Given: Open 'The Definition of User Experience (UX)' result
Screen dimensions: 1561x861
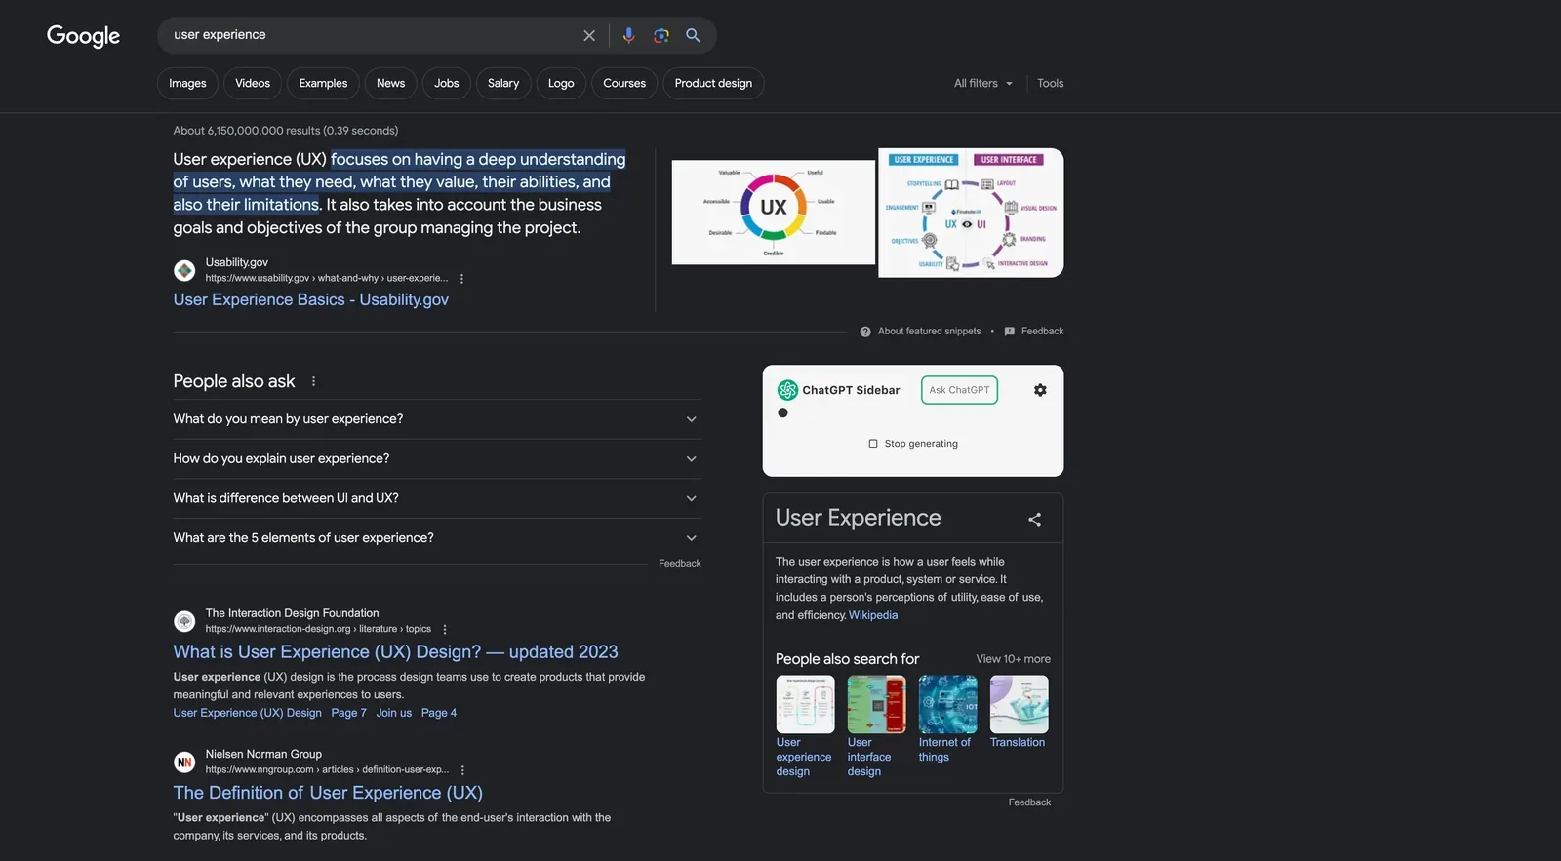Looking at the screenshot, I should pyautogui.click(x=328, y=794).
